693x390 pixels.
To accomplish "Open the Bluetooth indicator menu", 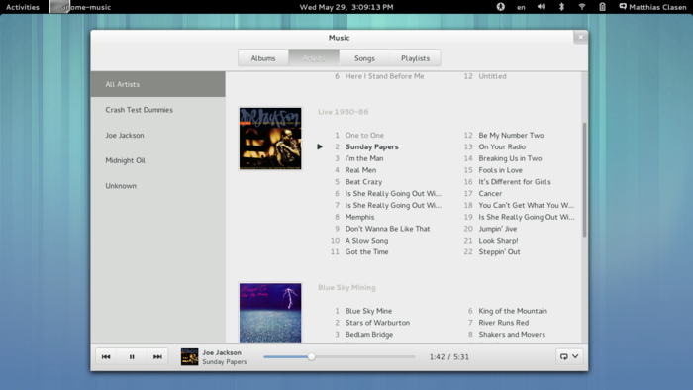I will click(x=561, y=7).
